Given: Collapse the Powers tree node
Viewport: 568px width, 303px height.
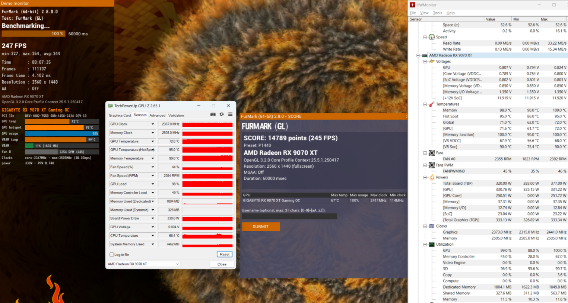Looking at the screenshot, I should pos(425,177).
